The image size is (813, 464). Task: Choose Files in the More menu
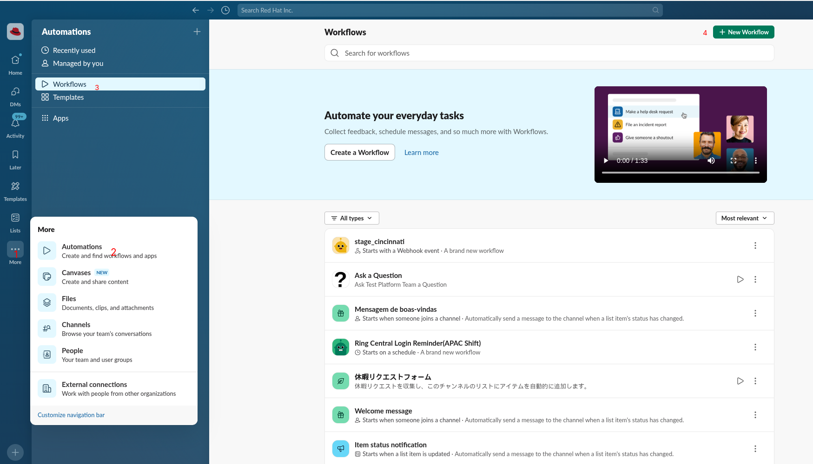pos(114,303)
